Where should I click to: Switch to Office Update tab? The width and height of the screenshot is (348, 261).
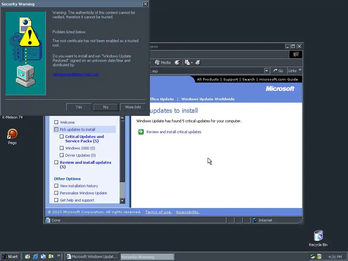click(162, 99)
